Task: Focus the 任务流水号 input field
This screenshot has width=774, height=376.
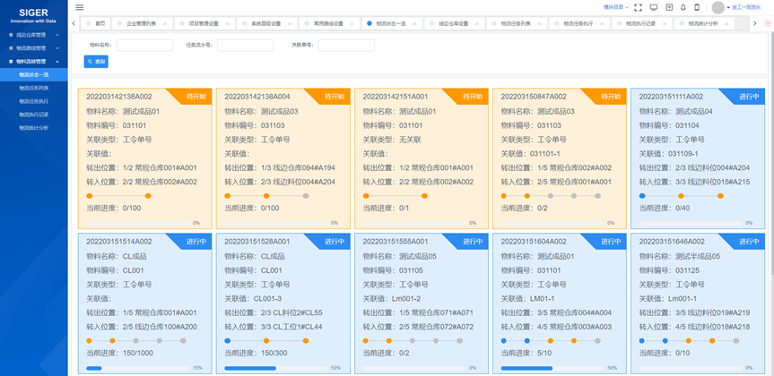Action: click(x=246, y=46)
